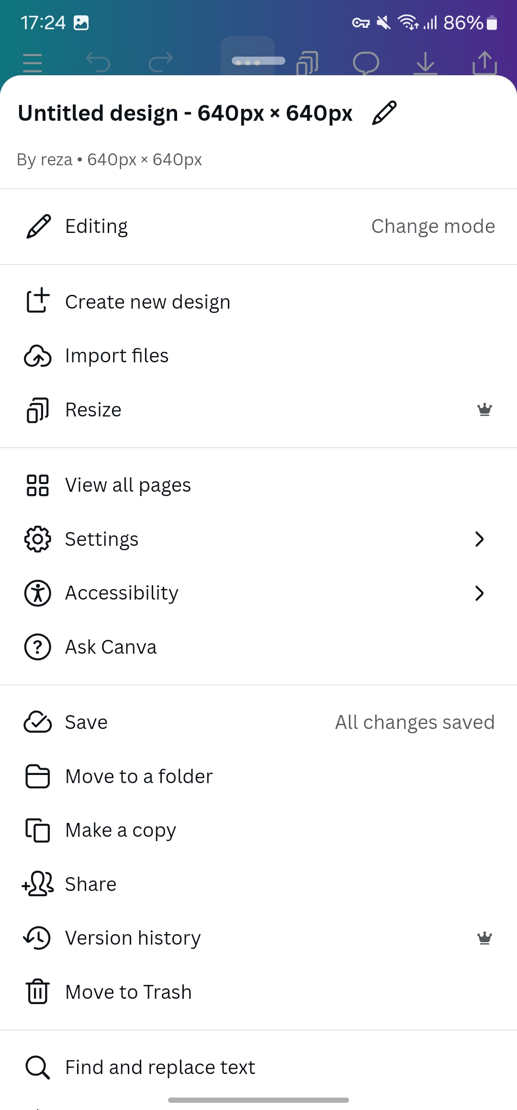This screenshot has width=517, height=1110.
Task: Tap the View all pages grid icon
Action: (38, 485)
